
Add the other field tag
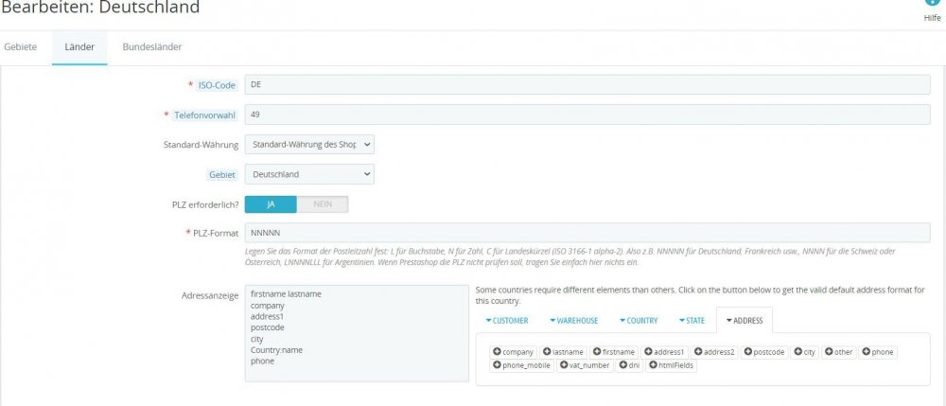(838, 352)
